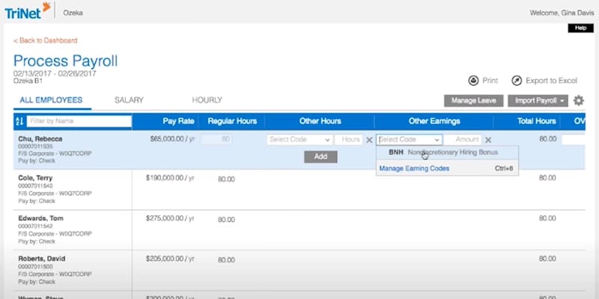This screenshot has height=299, width=599.
Task: Expand the Import Payroll dropdown arrow
Action: tap(562, 101)
